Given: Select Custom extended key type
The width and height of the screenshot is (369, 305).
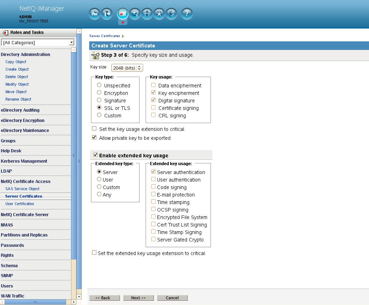Looking at the screenshot, I should (99, 187).
